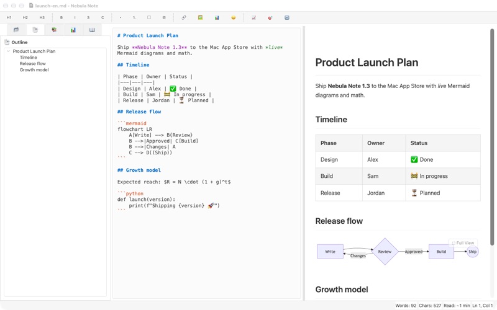Click the Review diamond in the flowchart

(385, 252)
